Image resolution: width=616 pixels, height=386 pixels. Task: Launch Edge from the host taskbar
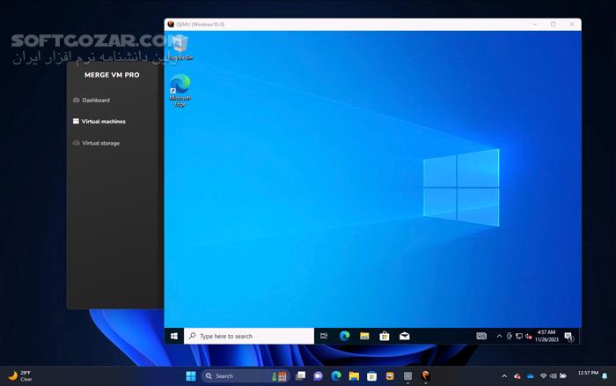coord(336,376)
